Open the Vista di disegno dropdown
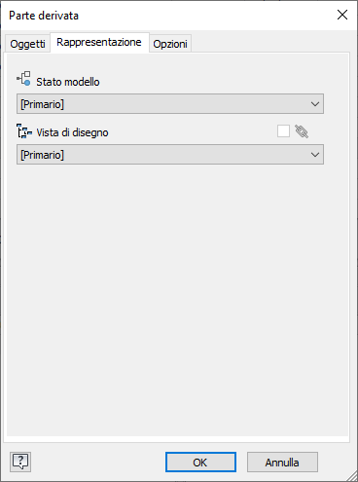 [170, 155]
